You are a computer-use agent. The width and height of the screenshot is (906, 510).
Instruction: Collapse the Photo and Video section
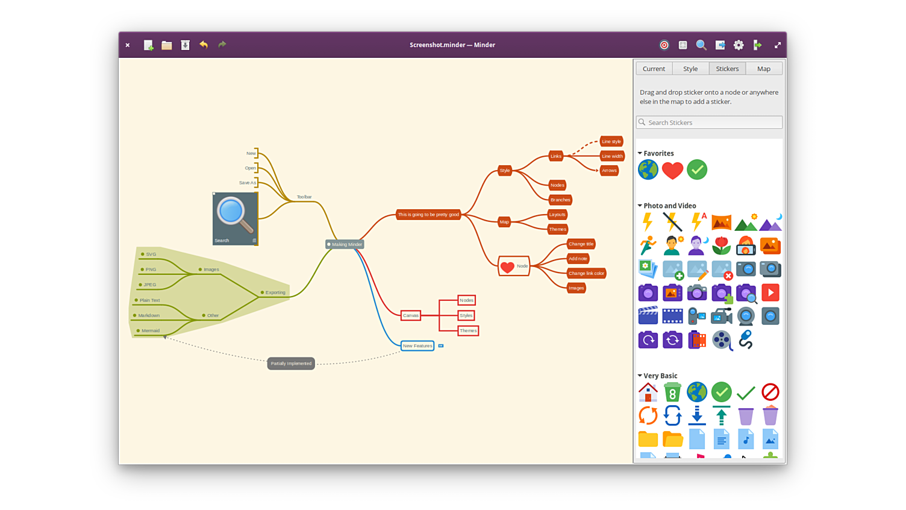tap(640, 206)
